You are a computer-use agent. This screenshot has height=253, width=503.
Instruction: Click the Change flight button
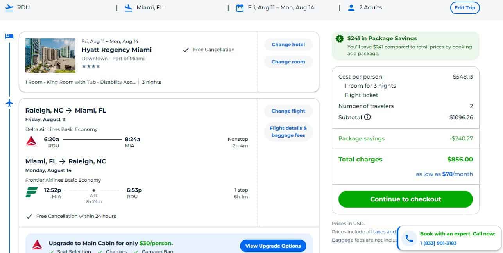(288, 111)
